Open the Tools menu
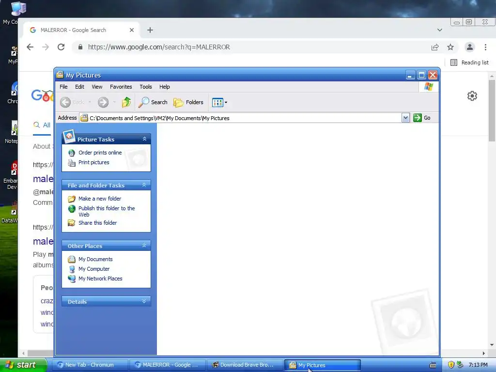The width and height of the screenshot is (496, 372). pos(145,87)
